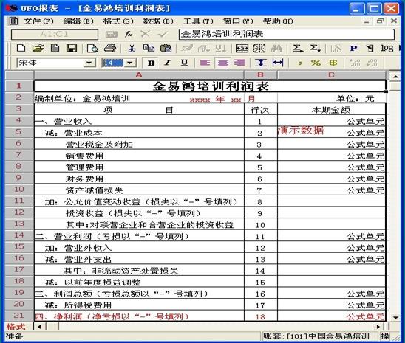Save the report with the floppy icon
Viewport: 405px width, 343px height.
coord(72,48)
